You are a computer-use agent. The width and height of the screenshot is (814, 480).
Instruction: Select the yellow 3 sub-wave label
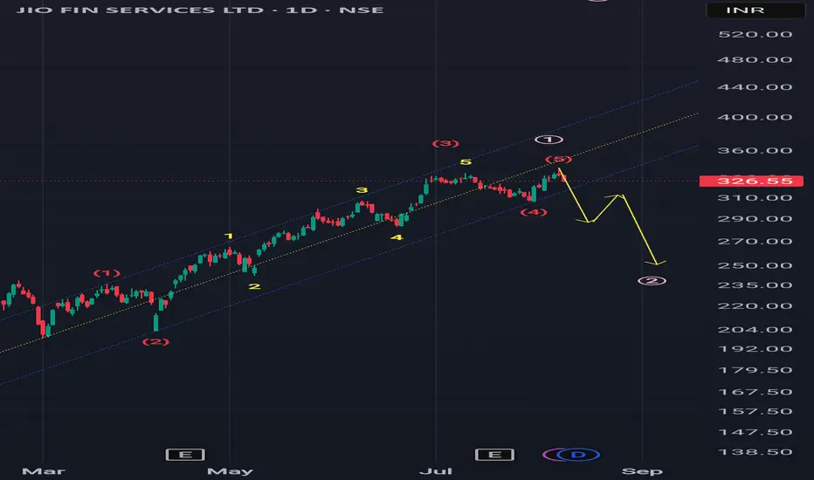pyautogui.click(x=362, y=190)
